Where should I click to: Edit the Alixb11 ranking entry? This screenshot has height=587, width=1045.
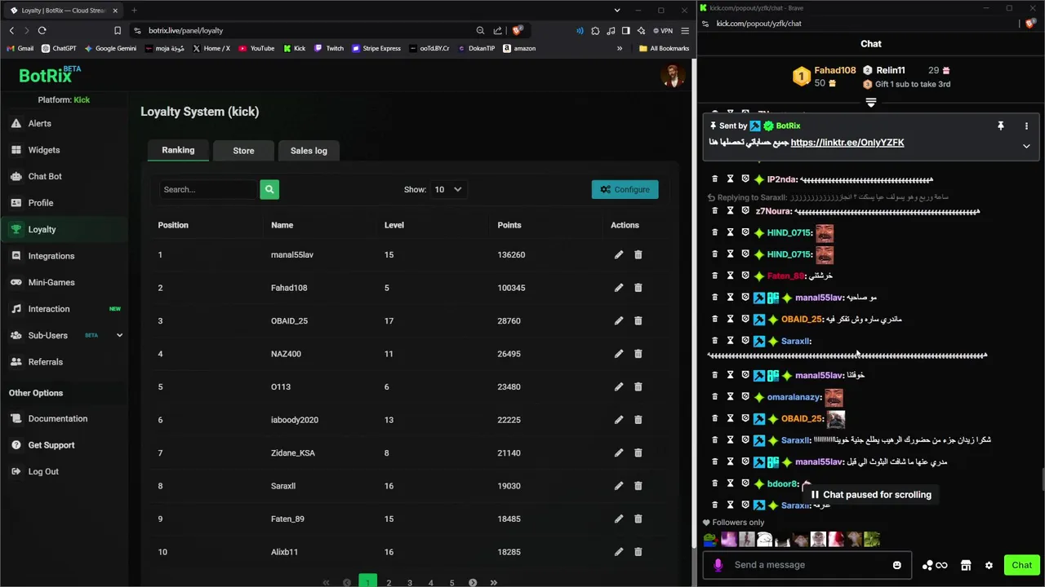(x=619, y=552)
